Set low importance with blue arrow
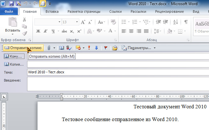Screen dimensions: 209x130 point(96,48)
